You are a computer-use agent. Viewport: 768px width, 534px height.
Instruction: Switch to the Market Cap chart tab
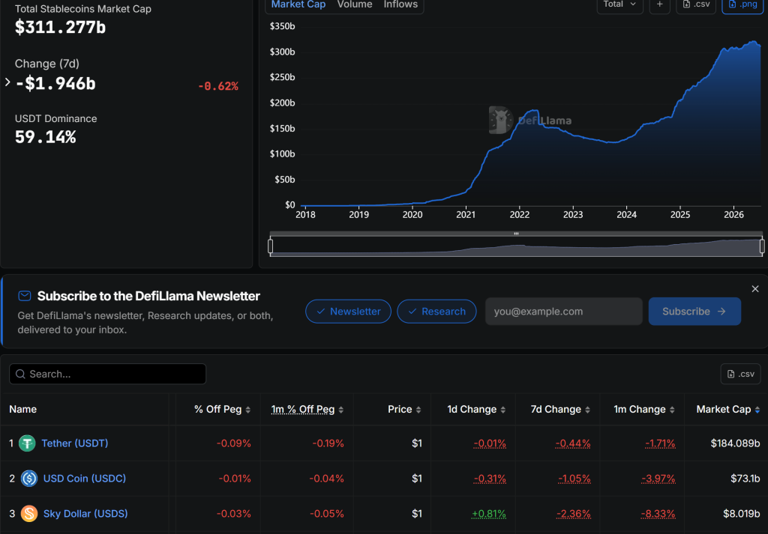pyautogui.click(x=298, y=4)
